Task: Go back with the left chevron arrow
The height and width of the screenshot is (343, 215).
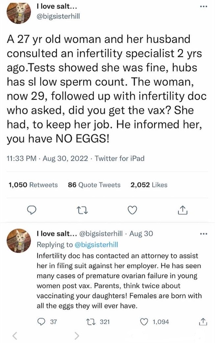Action: 14,335
